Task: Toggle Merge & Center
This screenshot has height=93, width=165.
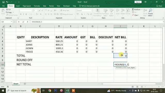Action: click(x=67, y=14)
